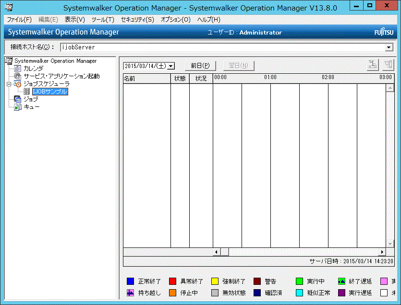This screenshot has height=305, width=401.
Task: Click the 00:00 timeline marker
Action: coord(220,77)
